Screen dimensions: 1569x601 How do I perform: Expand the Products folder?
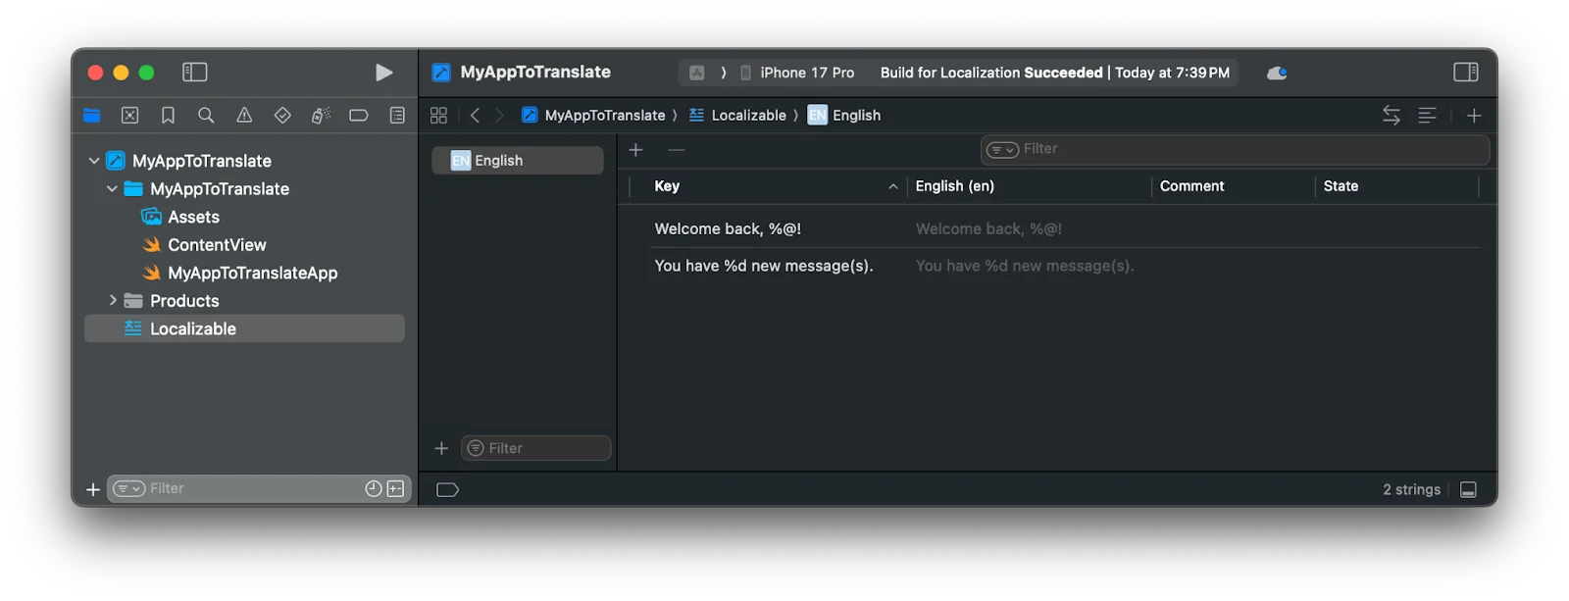point(113,301)
